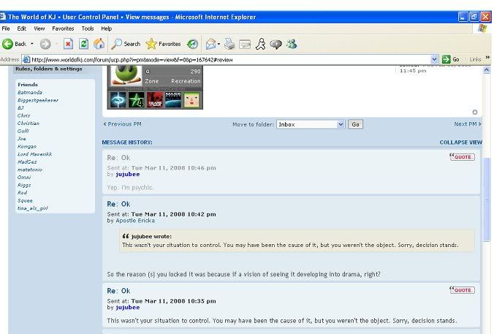The image size is (494, 334).
Task: Select friend MadGez in sidebar
Action: pos(27,162)
